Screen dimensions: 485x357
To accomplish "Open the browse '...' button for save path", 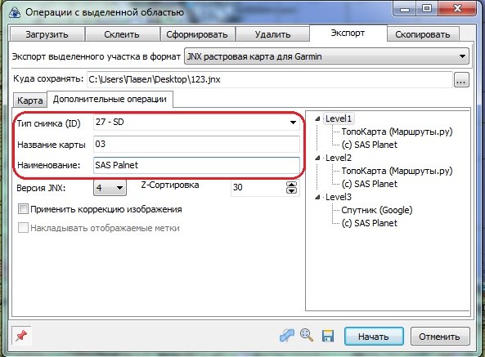I will (461, 80).
